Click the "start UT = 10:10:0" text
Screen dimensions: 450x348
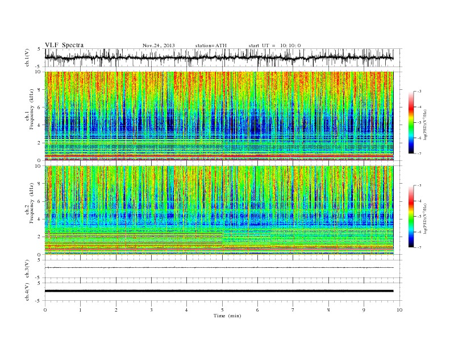[x=274, y=45]
